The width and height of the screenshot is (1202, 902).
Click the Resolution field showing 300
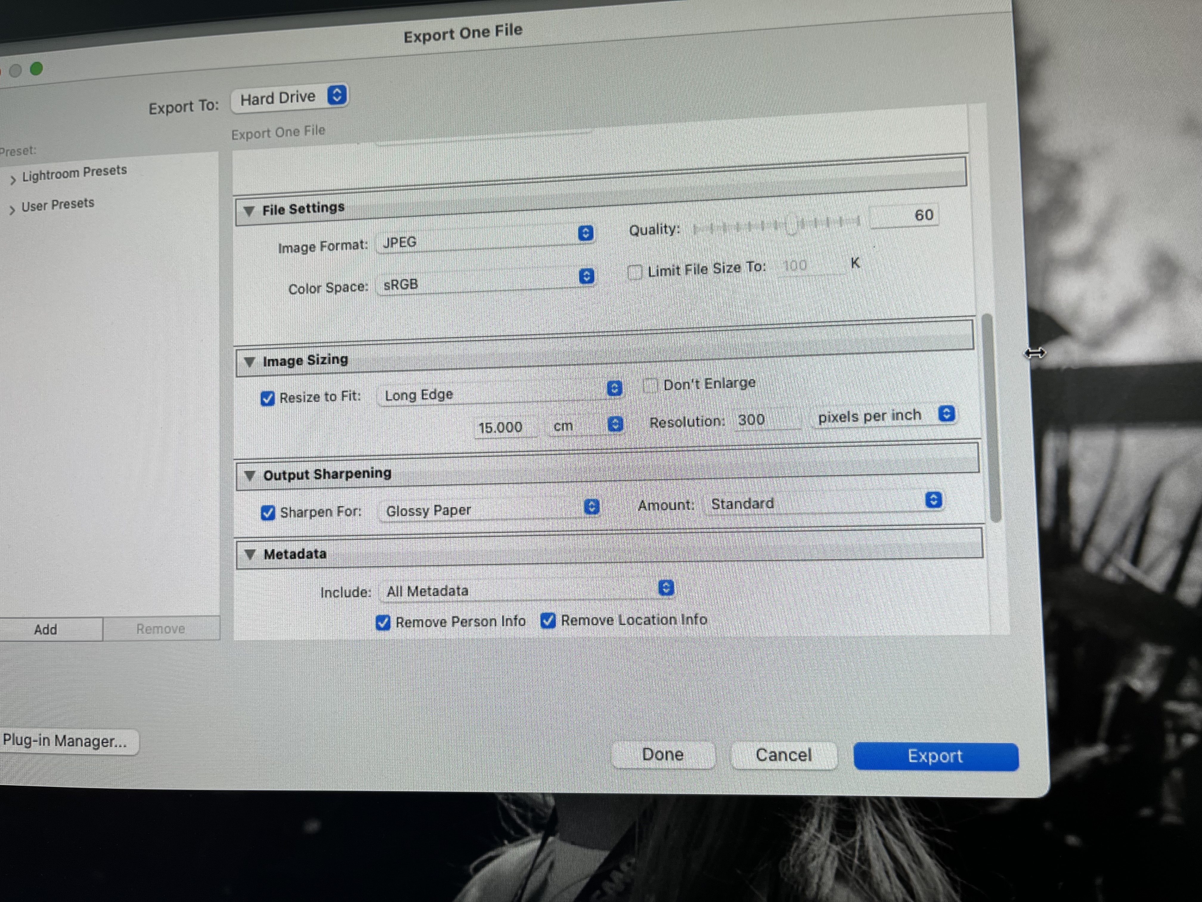click(x=767, y=420)
